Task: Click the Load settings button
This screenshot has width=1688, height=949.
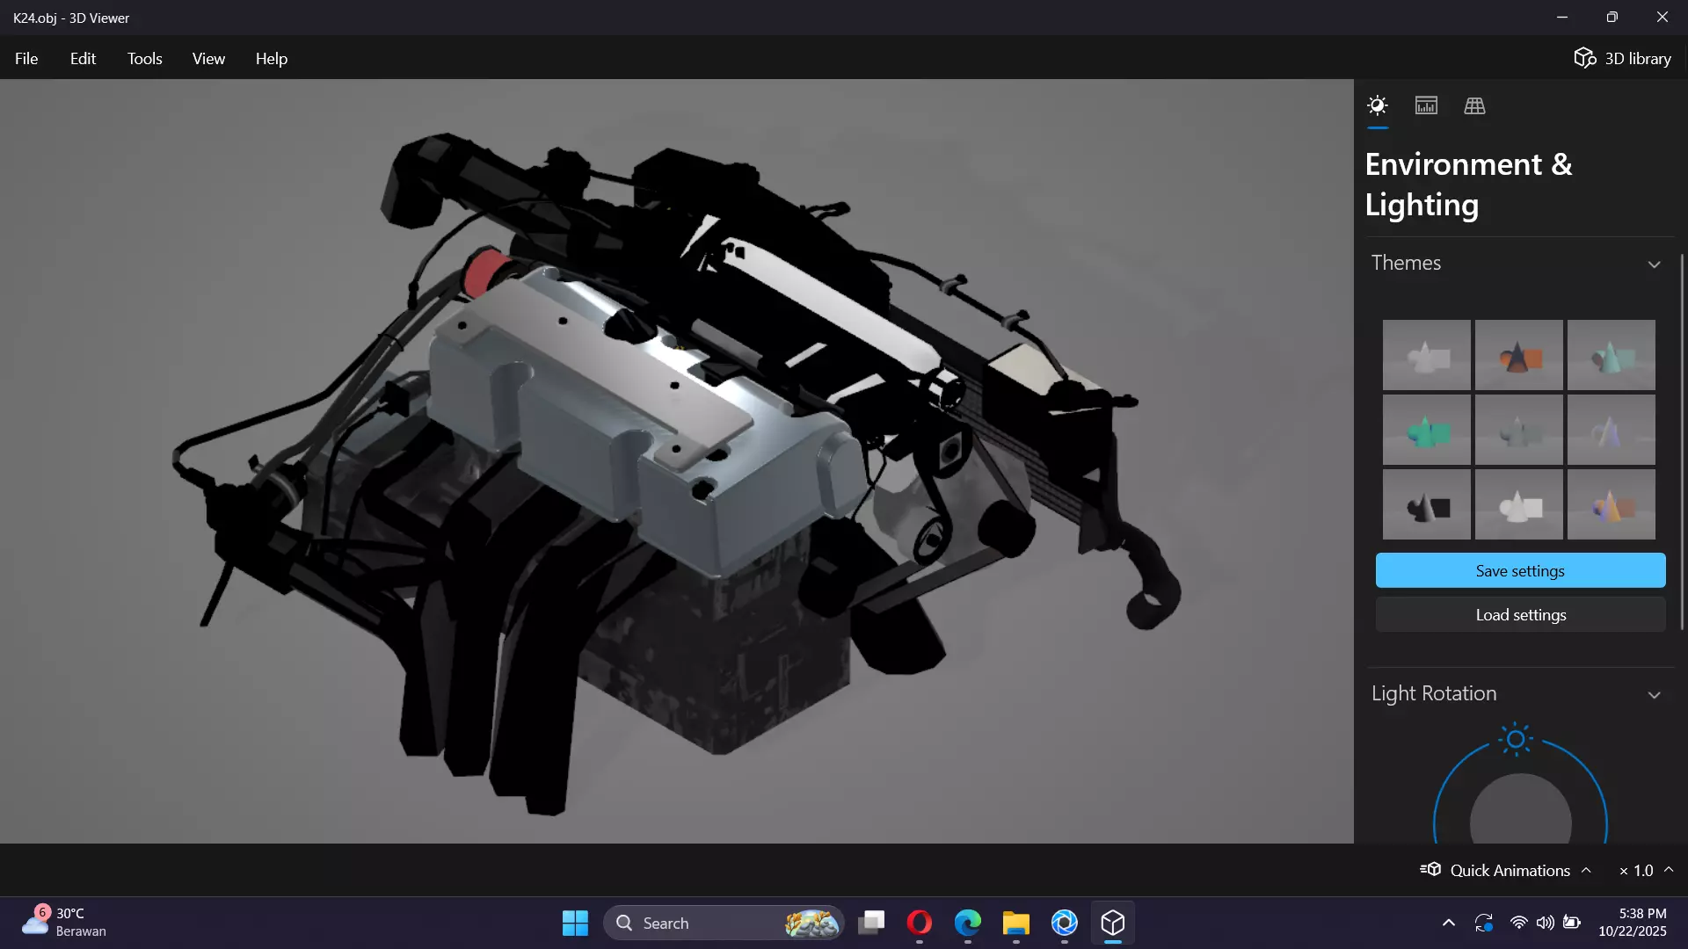Action: click(x=1520, y=614)
